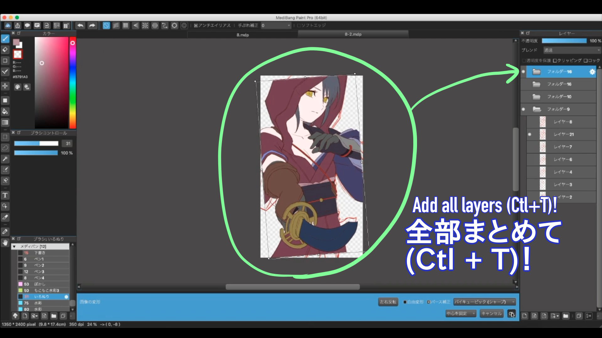Select the Eyedropper tool

click(5, 232)
